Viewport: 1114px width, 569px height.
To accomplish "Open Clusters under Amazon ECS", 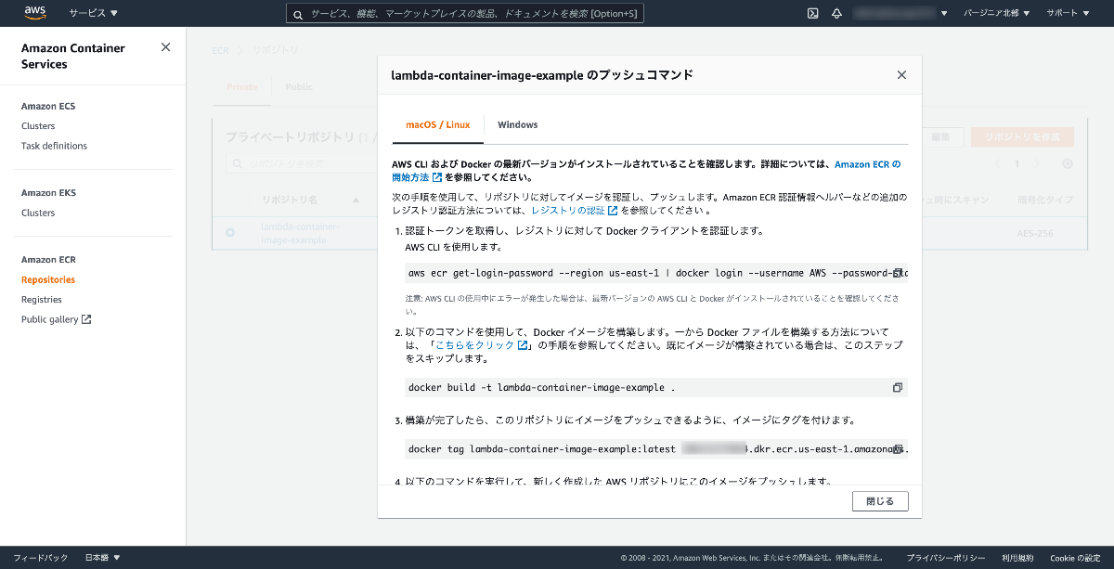I will tap(38, 126).
